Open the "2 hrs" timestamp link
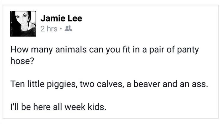 (x=49, y=29)
